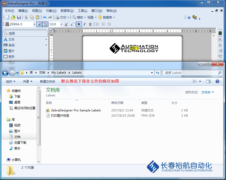Screen dimensions: 226x180
Task: Toggle the second font mode button beside ZEBRA 0
Action: (45, 24)
